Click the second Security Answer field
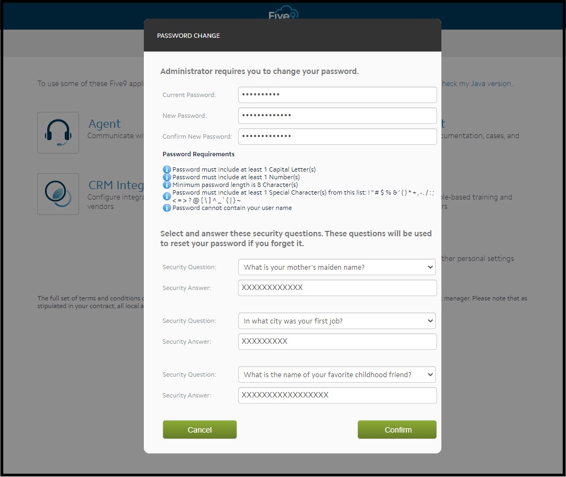 click(337, 342)
